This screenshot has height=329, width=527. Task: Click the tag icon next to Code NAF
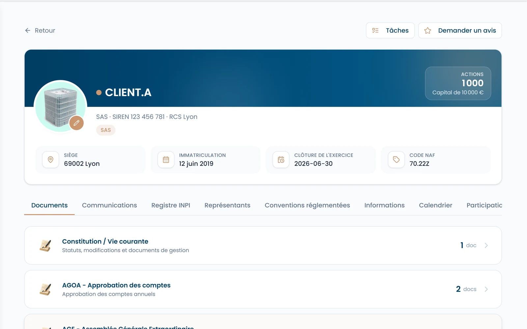396,160
